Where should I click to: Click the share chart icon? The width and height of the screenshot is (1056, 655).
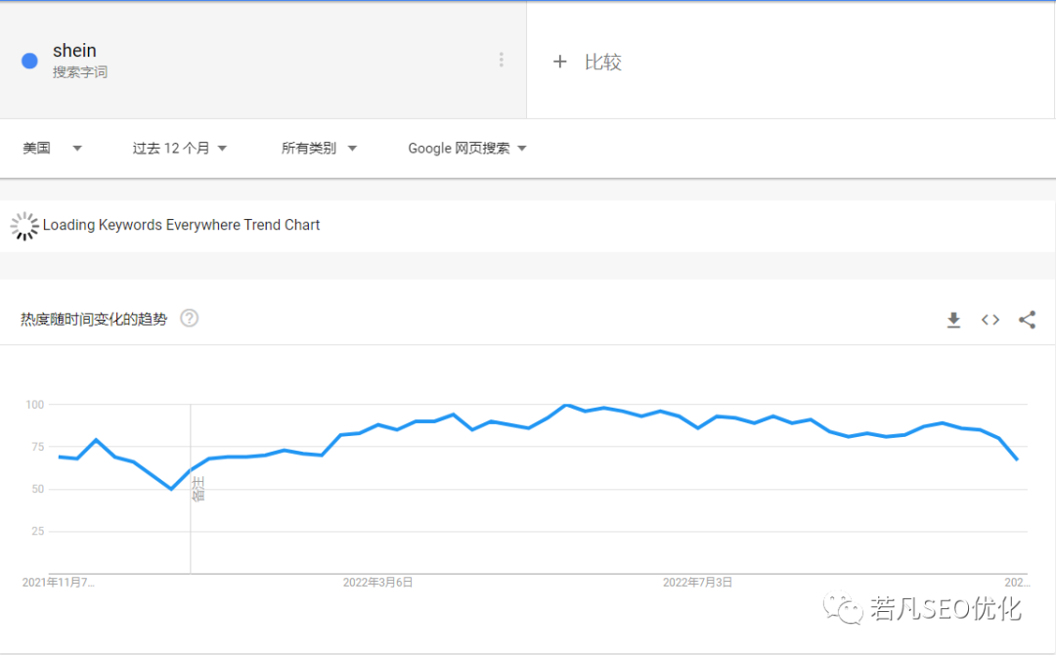(x=1027, y=320)
